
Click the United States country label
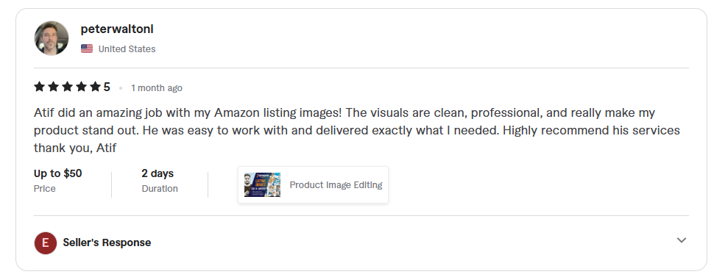(x=127, y=49)
